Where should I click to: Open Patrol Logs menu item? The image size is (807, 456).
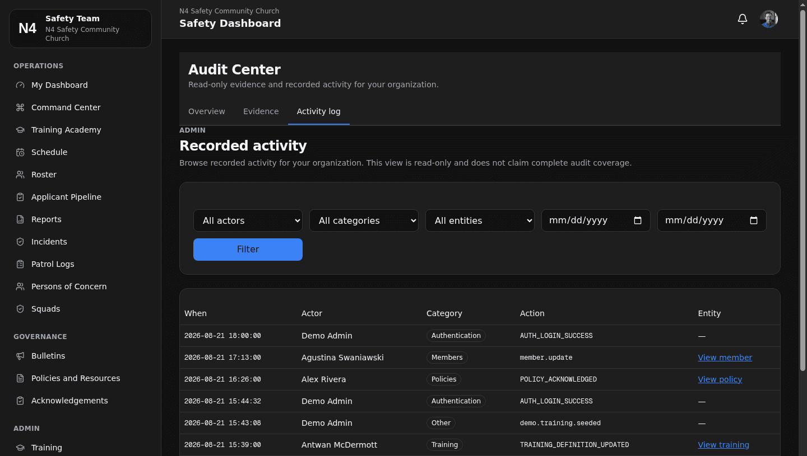(81, 264)
